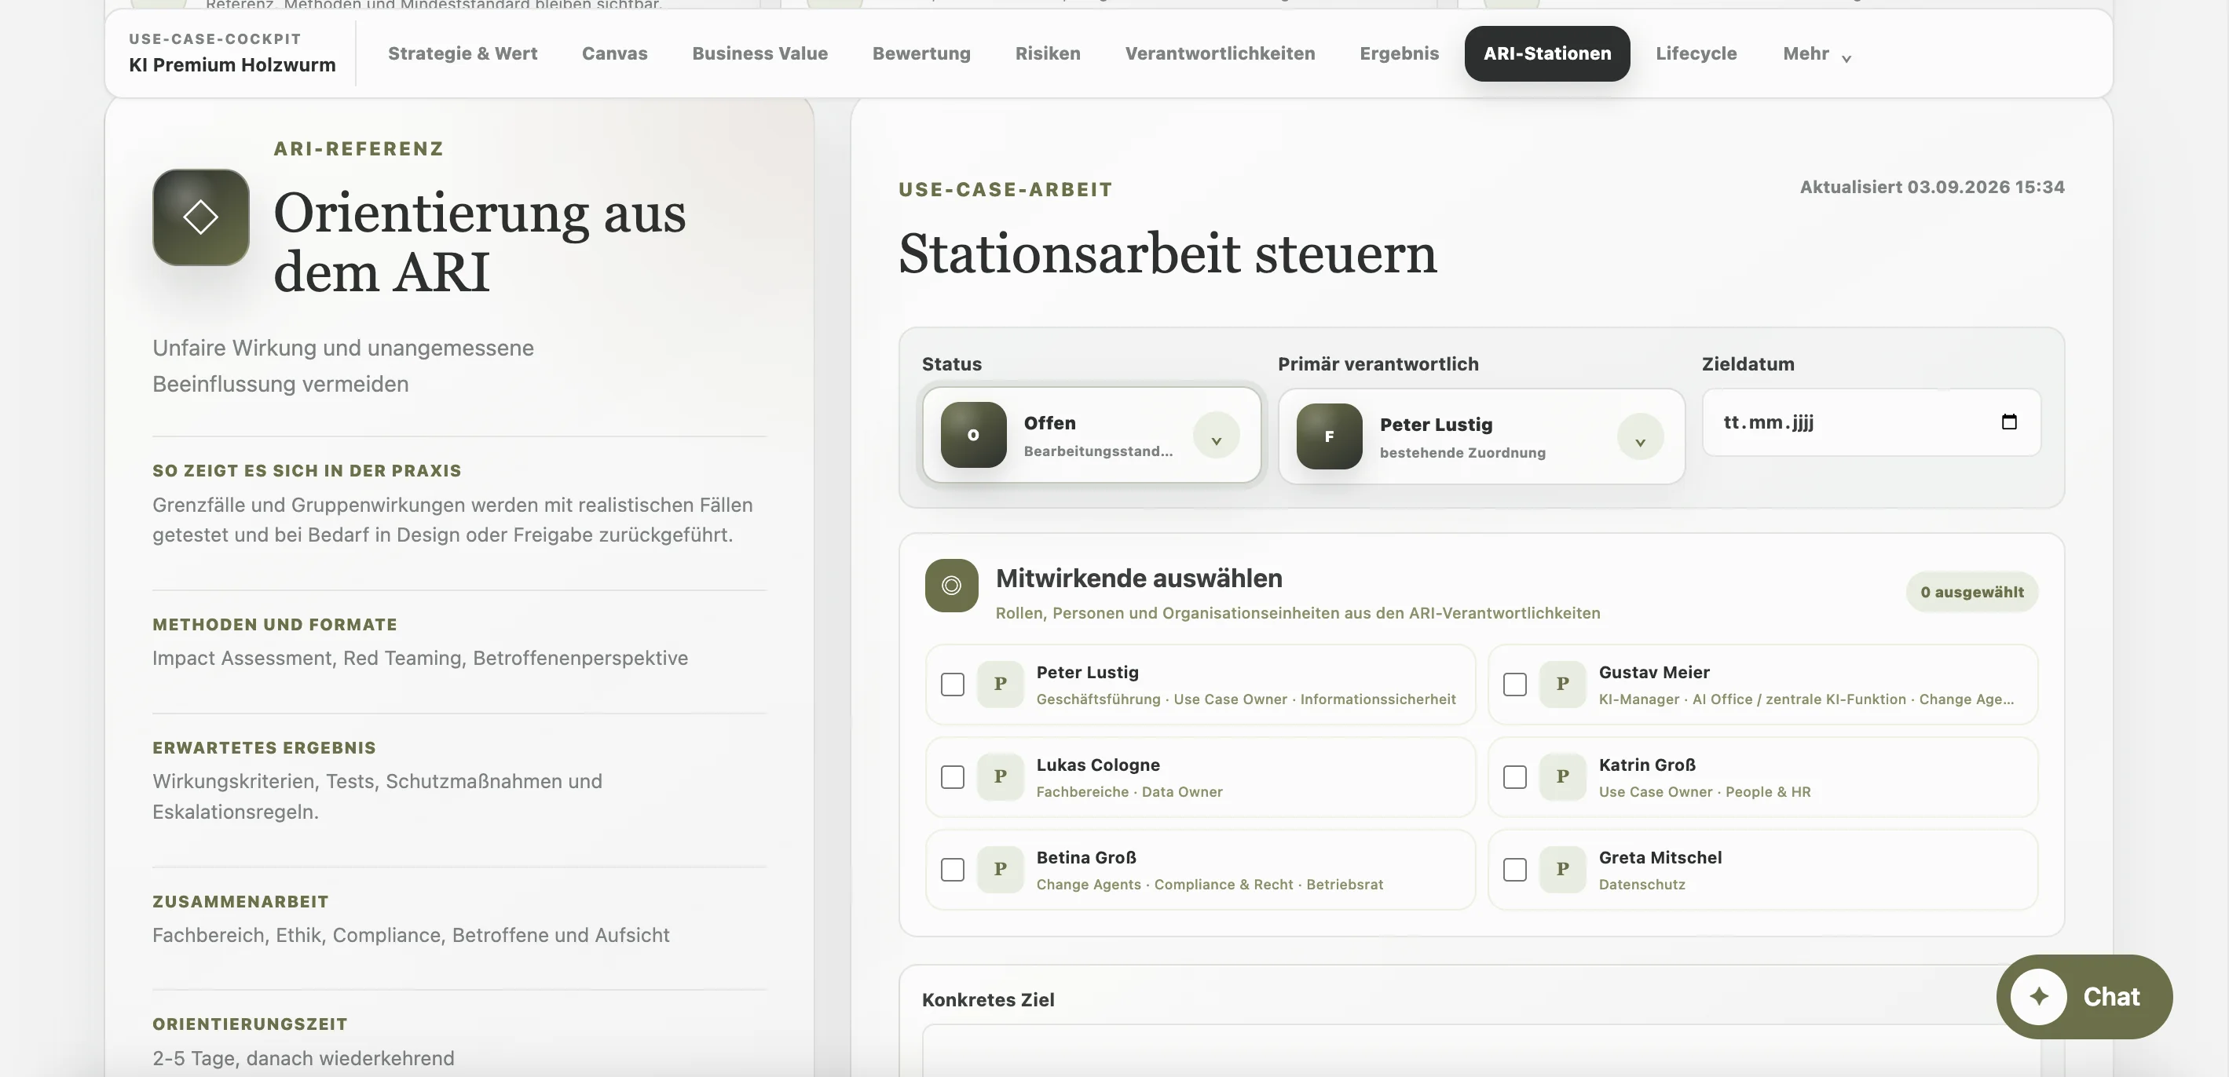
Task: Switch to the Strategie & Wert tab
Action: [x=463, y=53]
